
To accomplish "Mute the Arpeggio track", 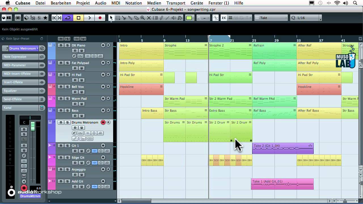I will (61, 169).
